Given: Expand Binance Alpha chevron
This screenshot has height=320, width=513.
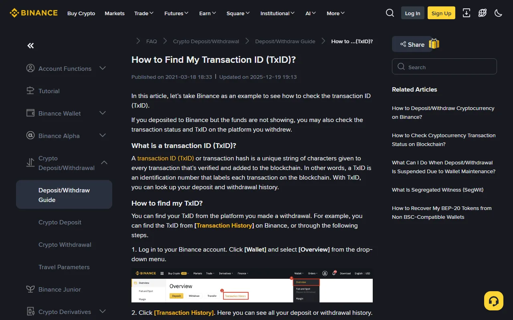Looking at the screenshot, I should [103, 136].
